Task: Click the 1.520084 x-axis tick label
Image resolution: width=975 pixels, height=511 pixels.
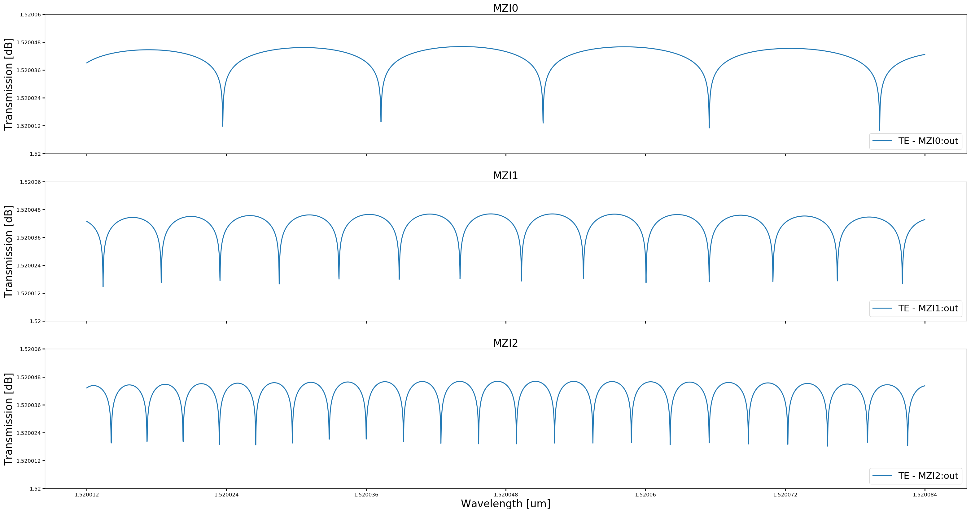Action: (925, 494)
